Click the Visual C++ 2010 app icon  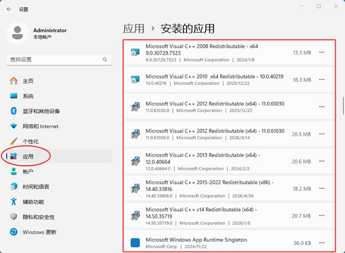pyautogui.click(x=135, y=80)
